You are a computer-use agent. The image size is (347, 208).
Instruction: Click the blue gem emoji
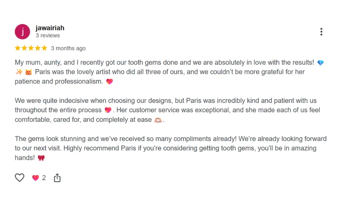click(320, 63)
